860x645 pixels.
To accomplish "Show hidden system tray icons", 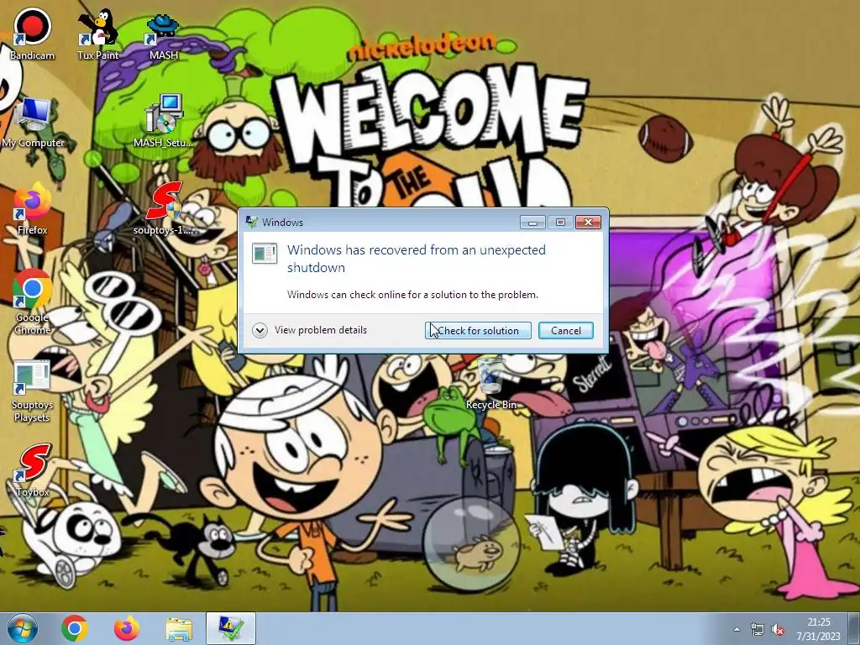I will click(x=736, y=629).
